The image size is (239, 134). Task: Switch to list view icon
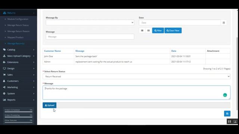tap(142, 31)
